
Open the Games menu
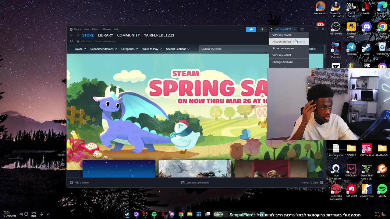107,30
